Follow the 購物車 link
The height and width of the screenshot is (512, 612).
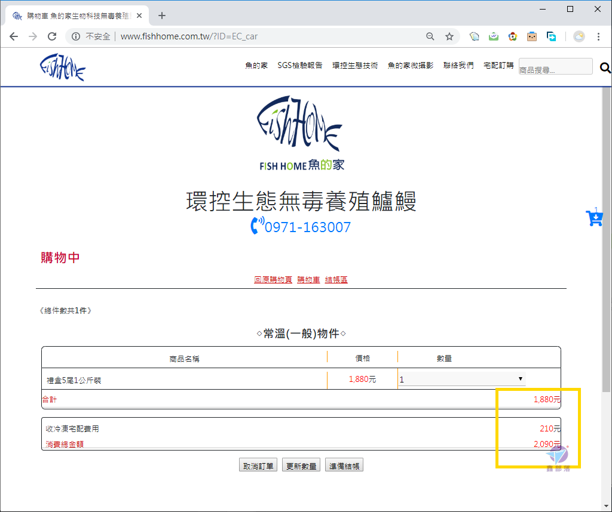[308, 280]
